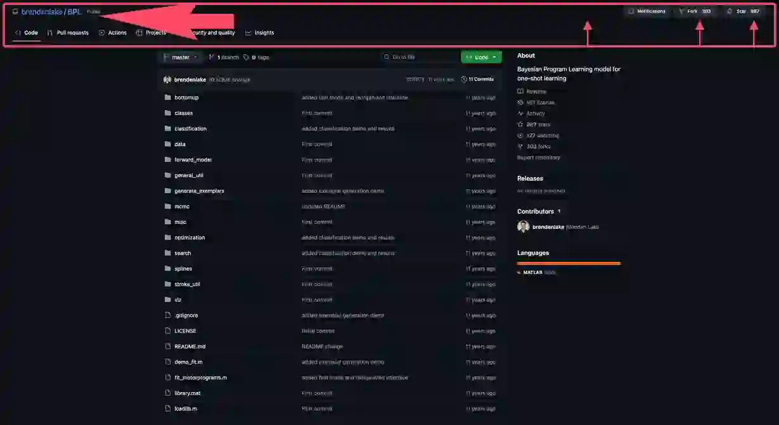Open the splines folder

(183, 269)
